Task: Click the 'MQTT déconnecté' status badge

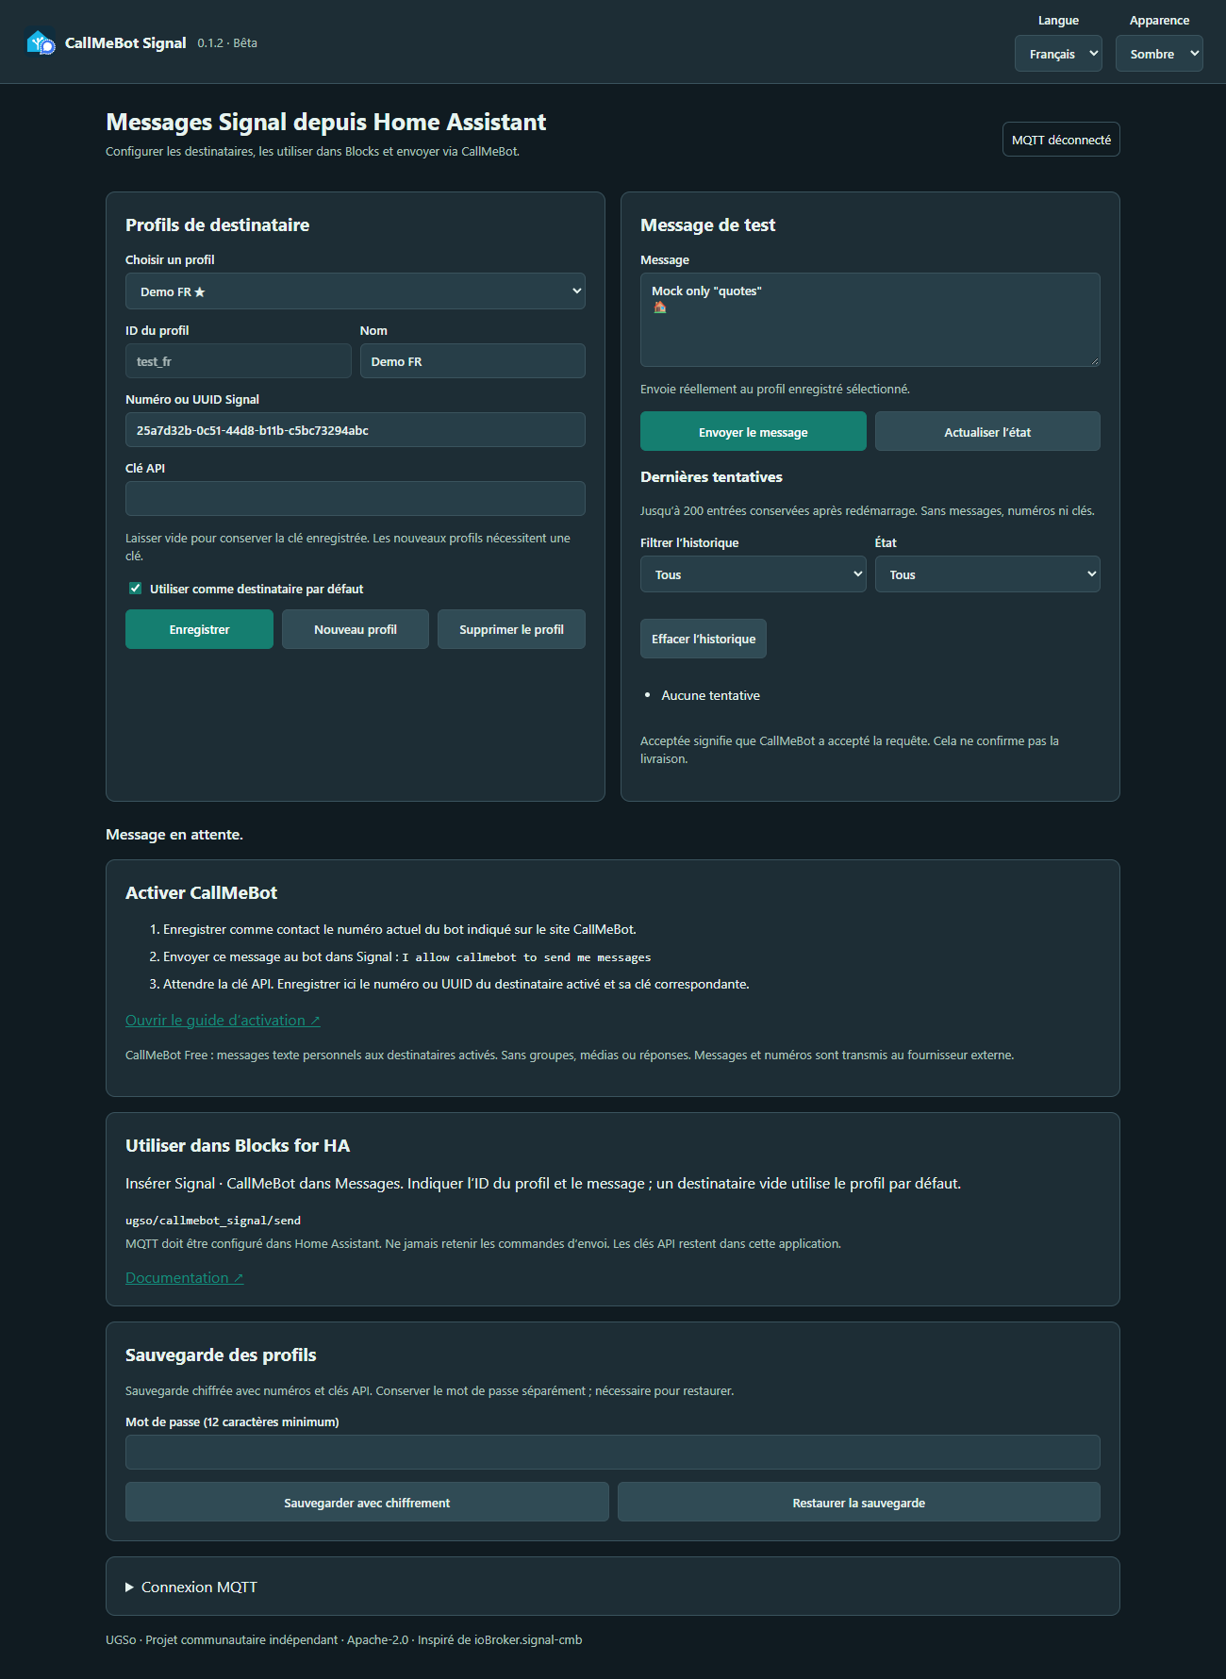Action: coord(1061,140)
